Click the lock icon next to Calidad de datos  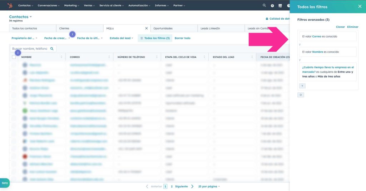pyautogui.click(x=267, y=19)
